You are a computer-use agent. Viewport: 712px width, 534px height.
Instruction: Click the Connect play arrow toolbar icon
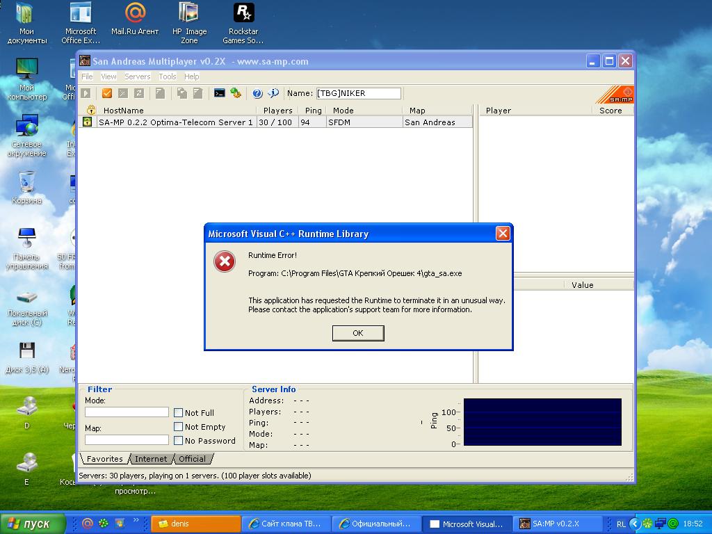86,93
